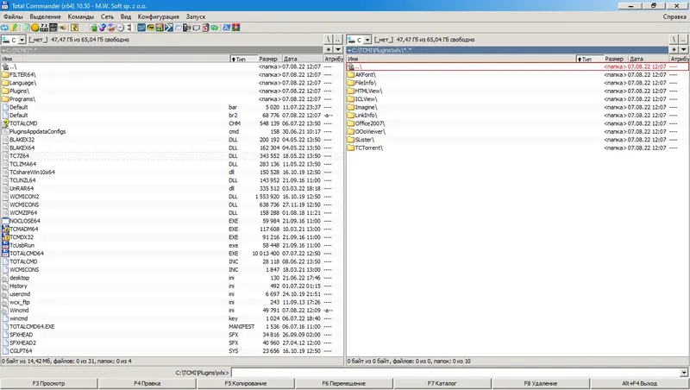Click the green folder toolbar icon
This screenshot has width=690, height=390.
(x=94, y=28)
